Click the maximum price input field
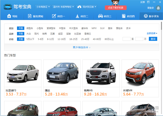 point(139,39)
